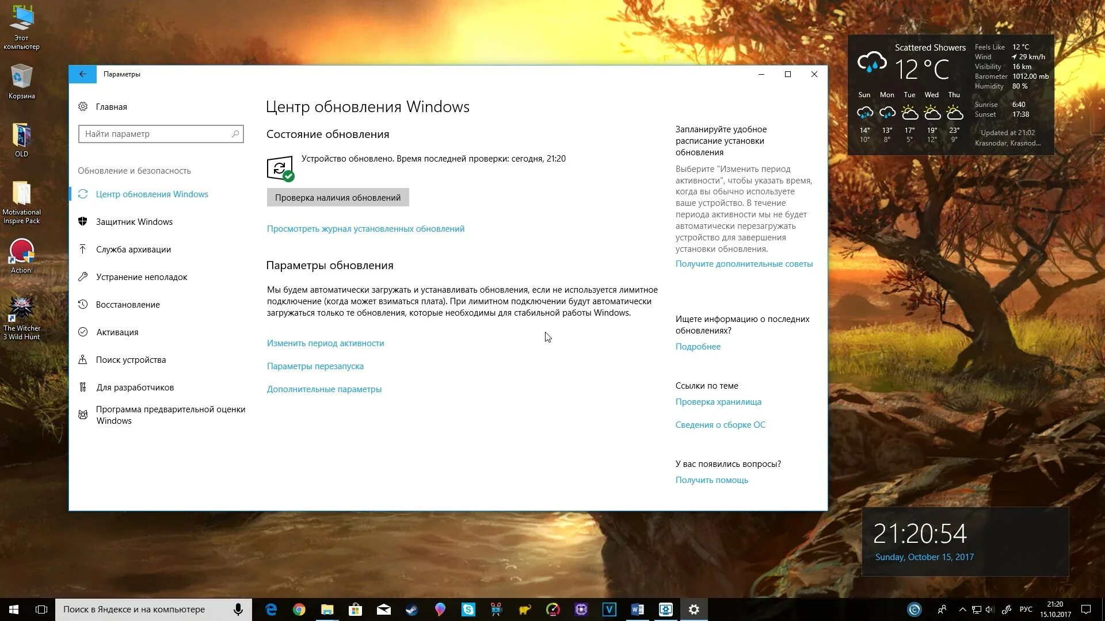
Task: Open Skype icon in taskbar
Action: [468, 609]
